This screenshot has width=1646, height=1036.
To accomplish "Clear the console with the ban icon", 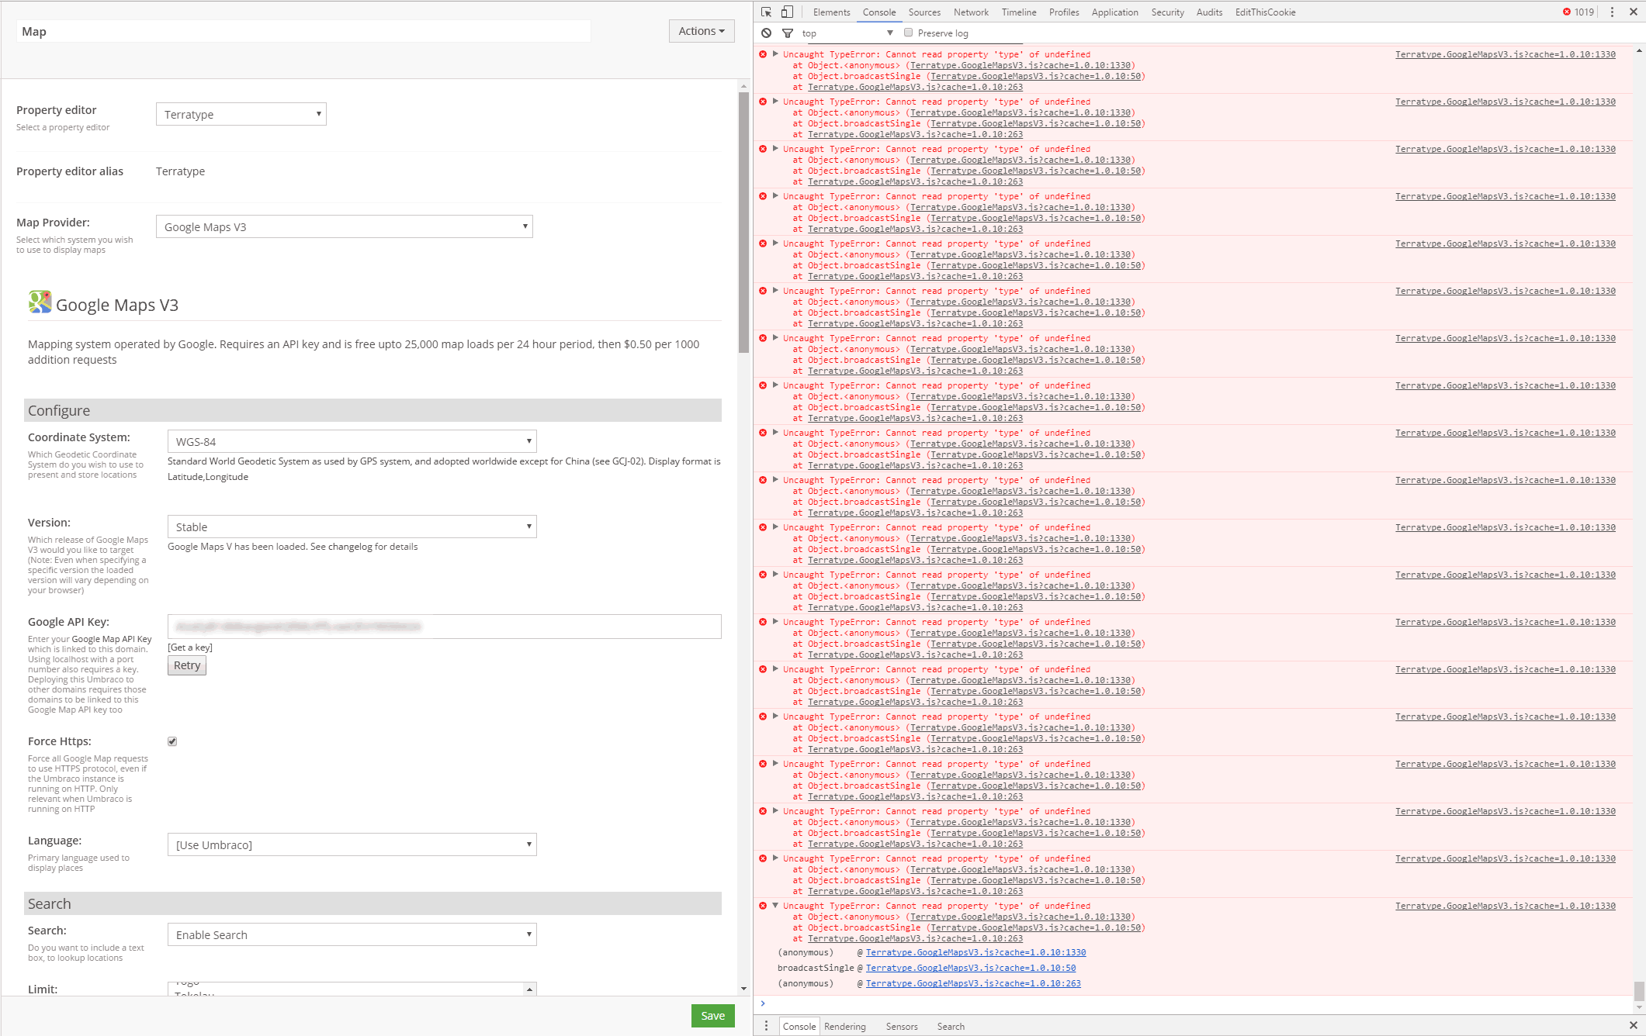I will 766,33.
